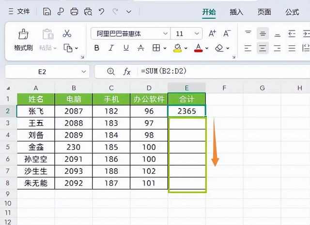This screenshot has width=310, height=225.
Task: Expand the quick access toolbar dropdown
Action: [x=129, y=12]
